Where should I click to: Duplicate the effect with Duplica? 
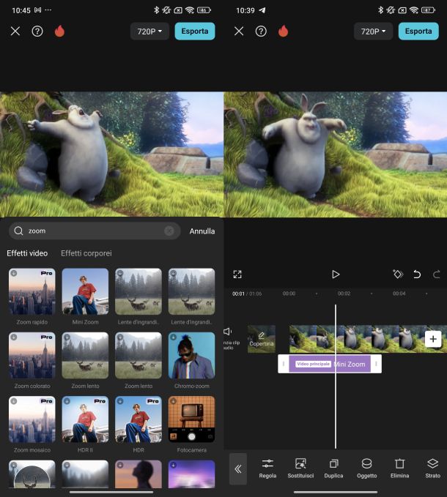pyautogui.click(x=333, y=468)
